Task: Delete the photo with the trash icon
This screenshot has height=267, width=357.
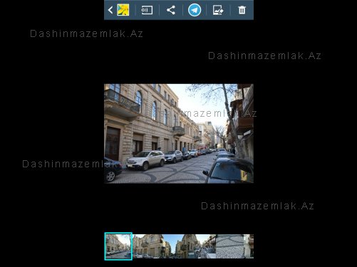Action: pos(242,10)
